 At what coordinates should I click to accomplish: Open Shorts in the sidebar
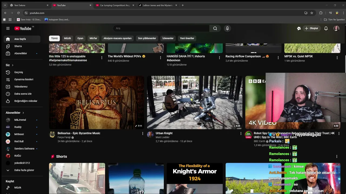[x=22, y=46]
